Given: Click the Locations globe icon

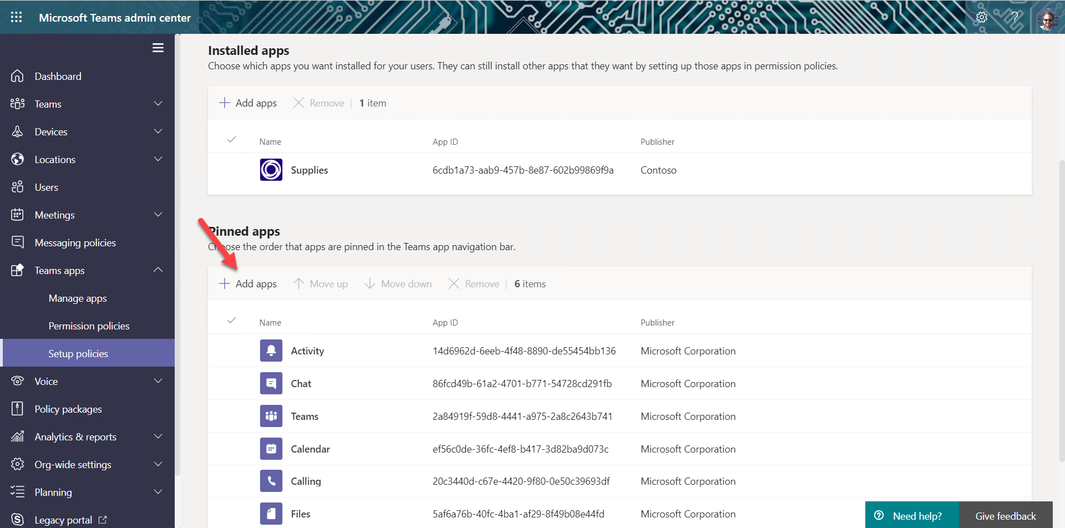Looking at the screenshot, I should pos(18,159).
